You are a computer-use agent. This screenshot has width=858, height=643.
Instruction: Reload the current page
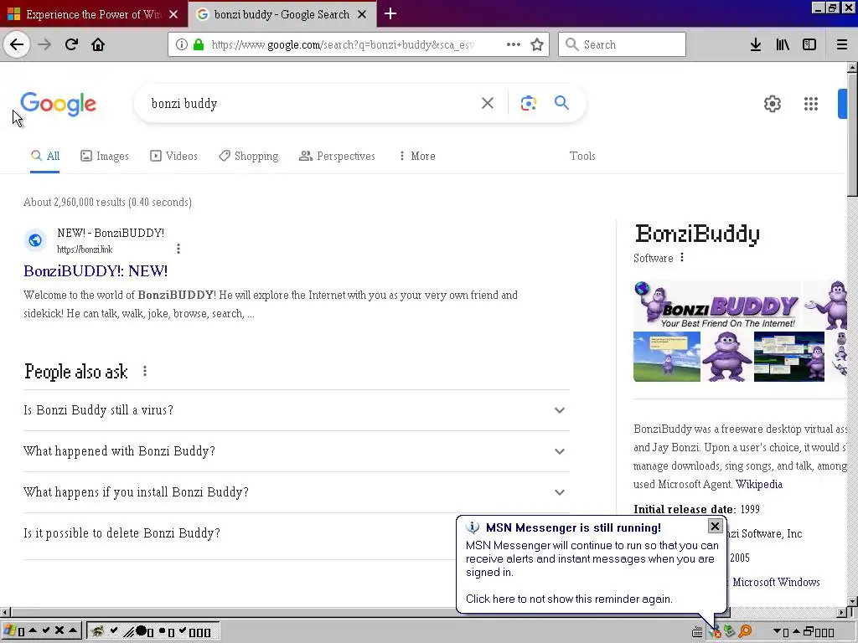pos(71,44)
